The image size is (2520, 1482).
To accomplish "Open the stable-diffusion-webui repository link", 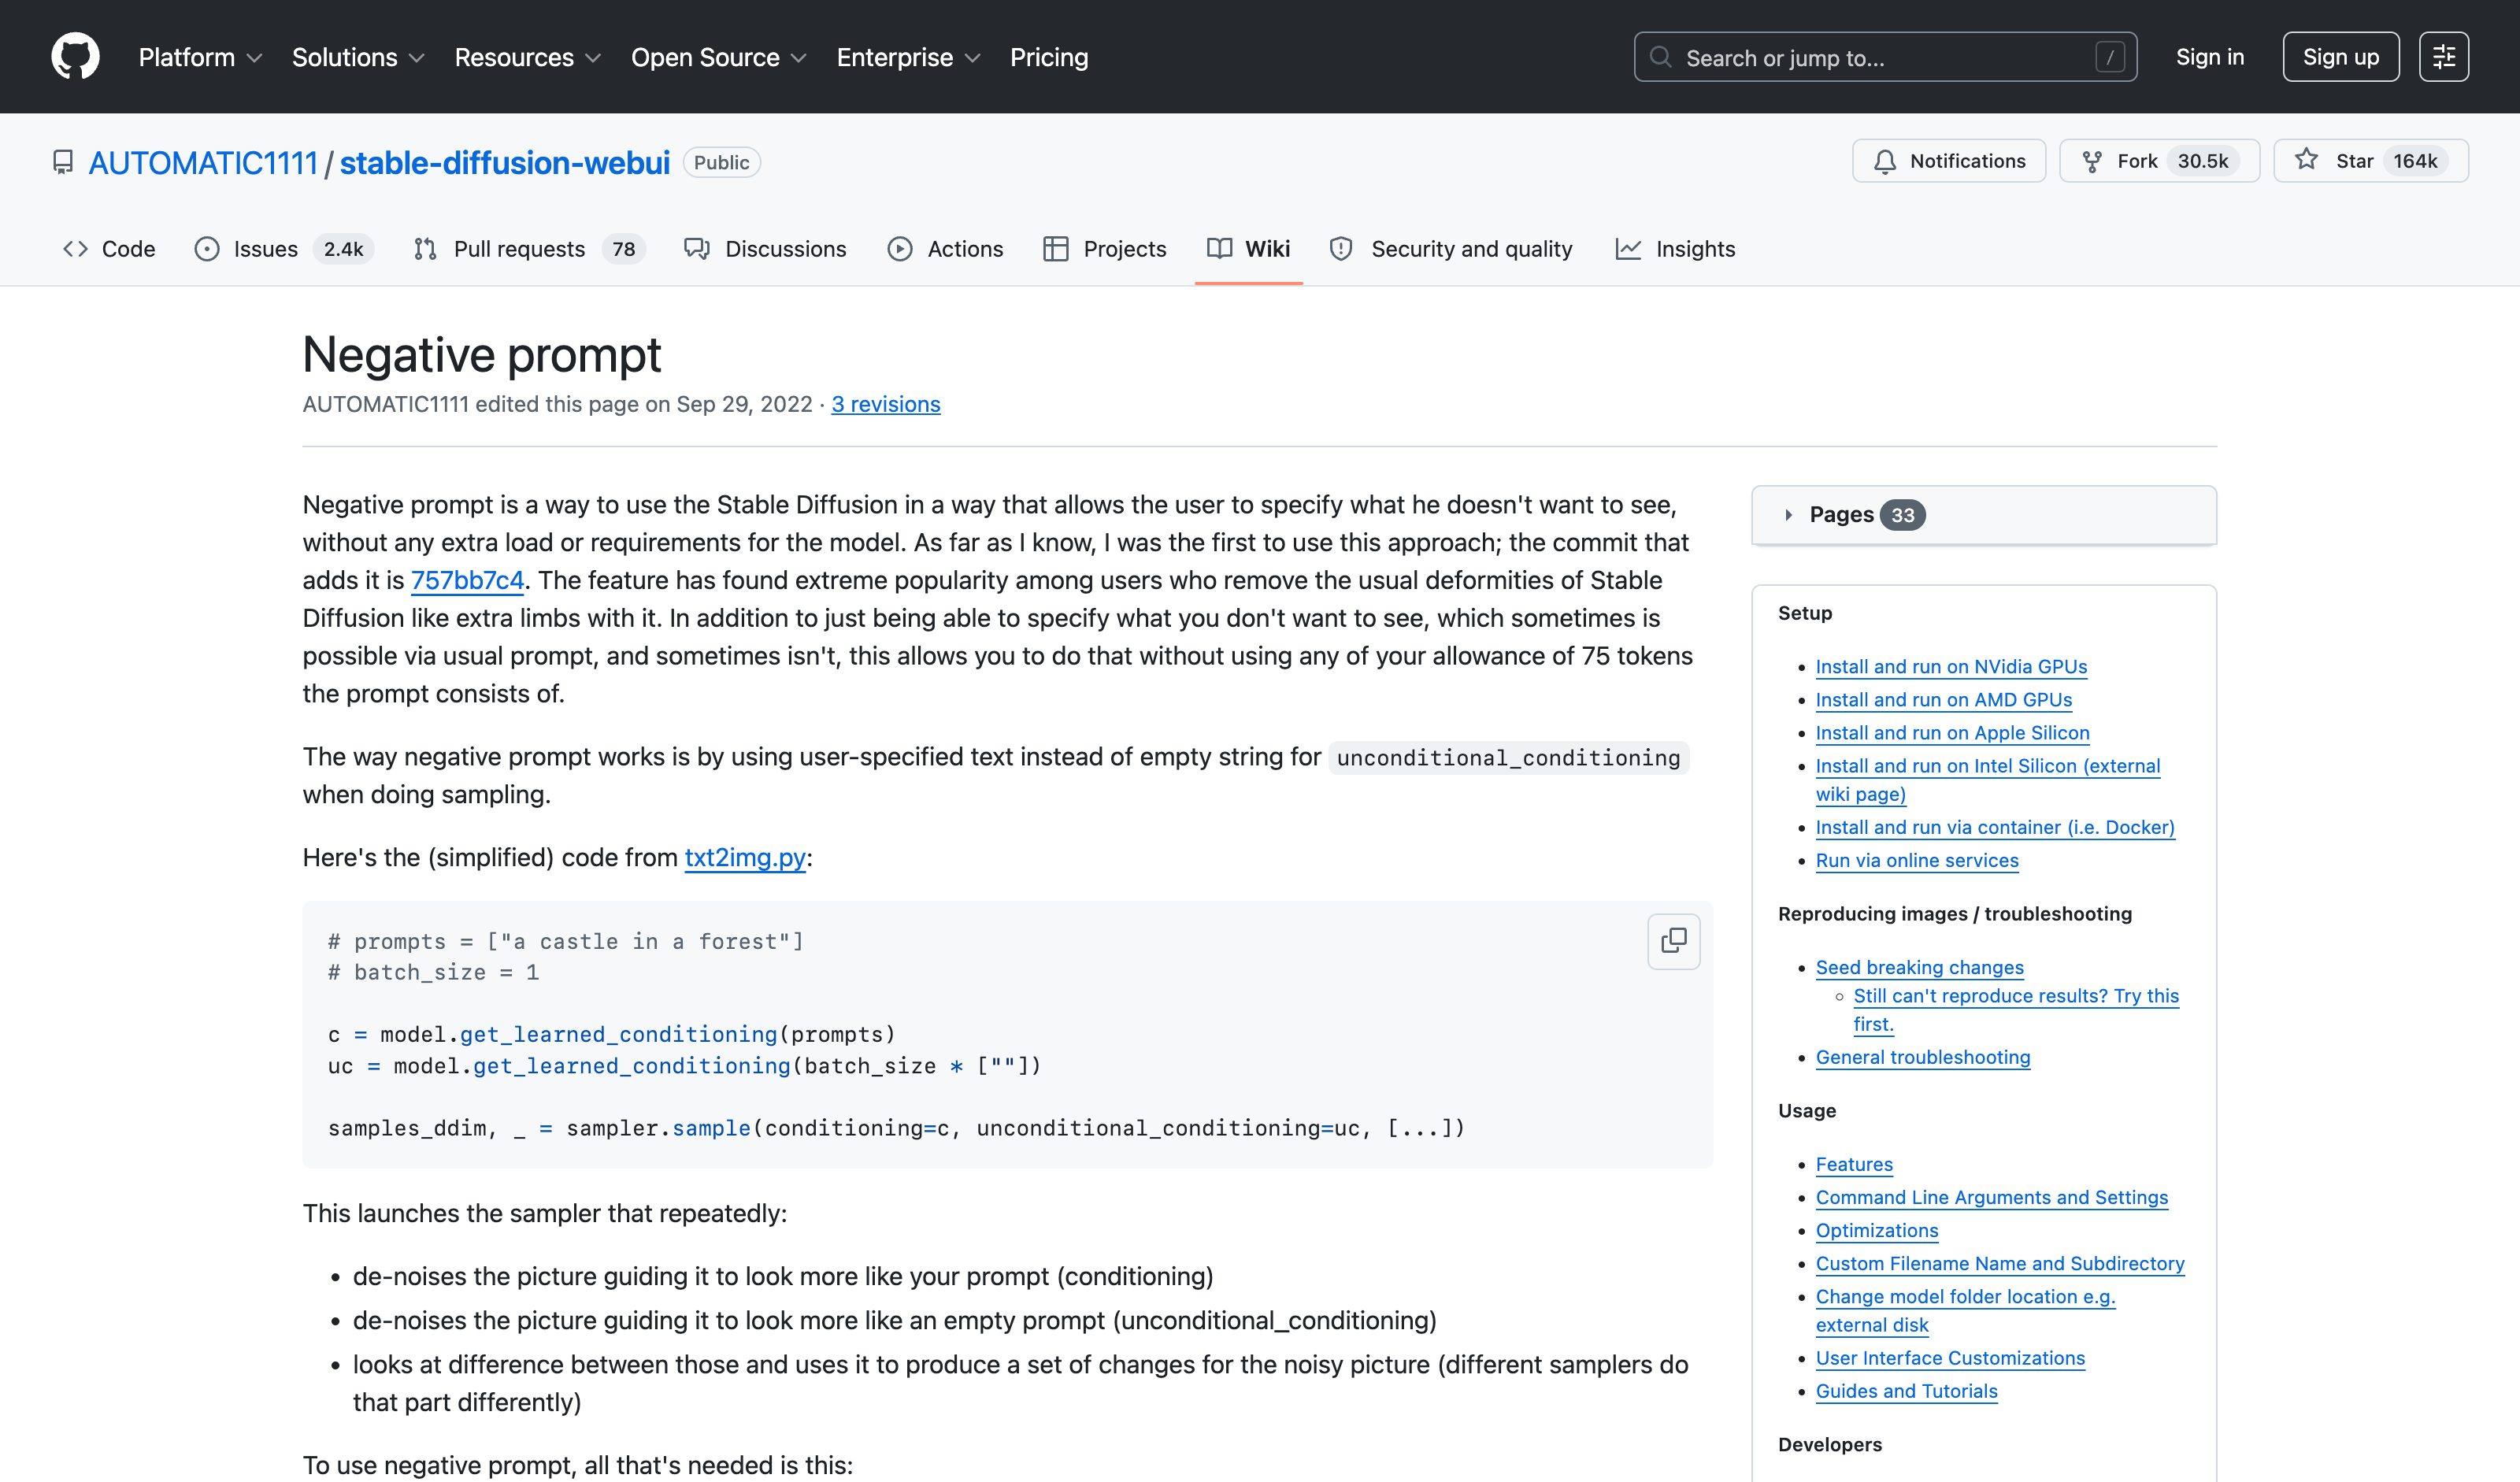I will 504,162.
